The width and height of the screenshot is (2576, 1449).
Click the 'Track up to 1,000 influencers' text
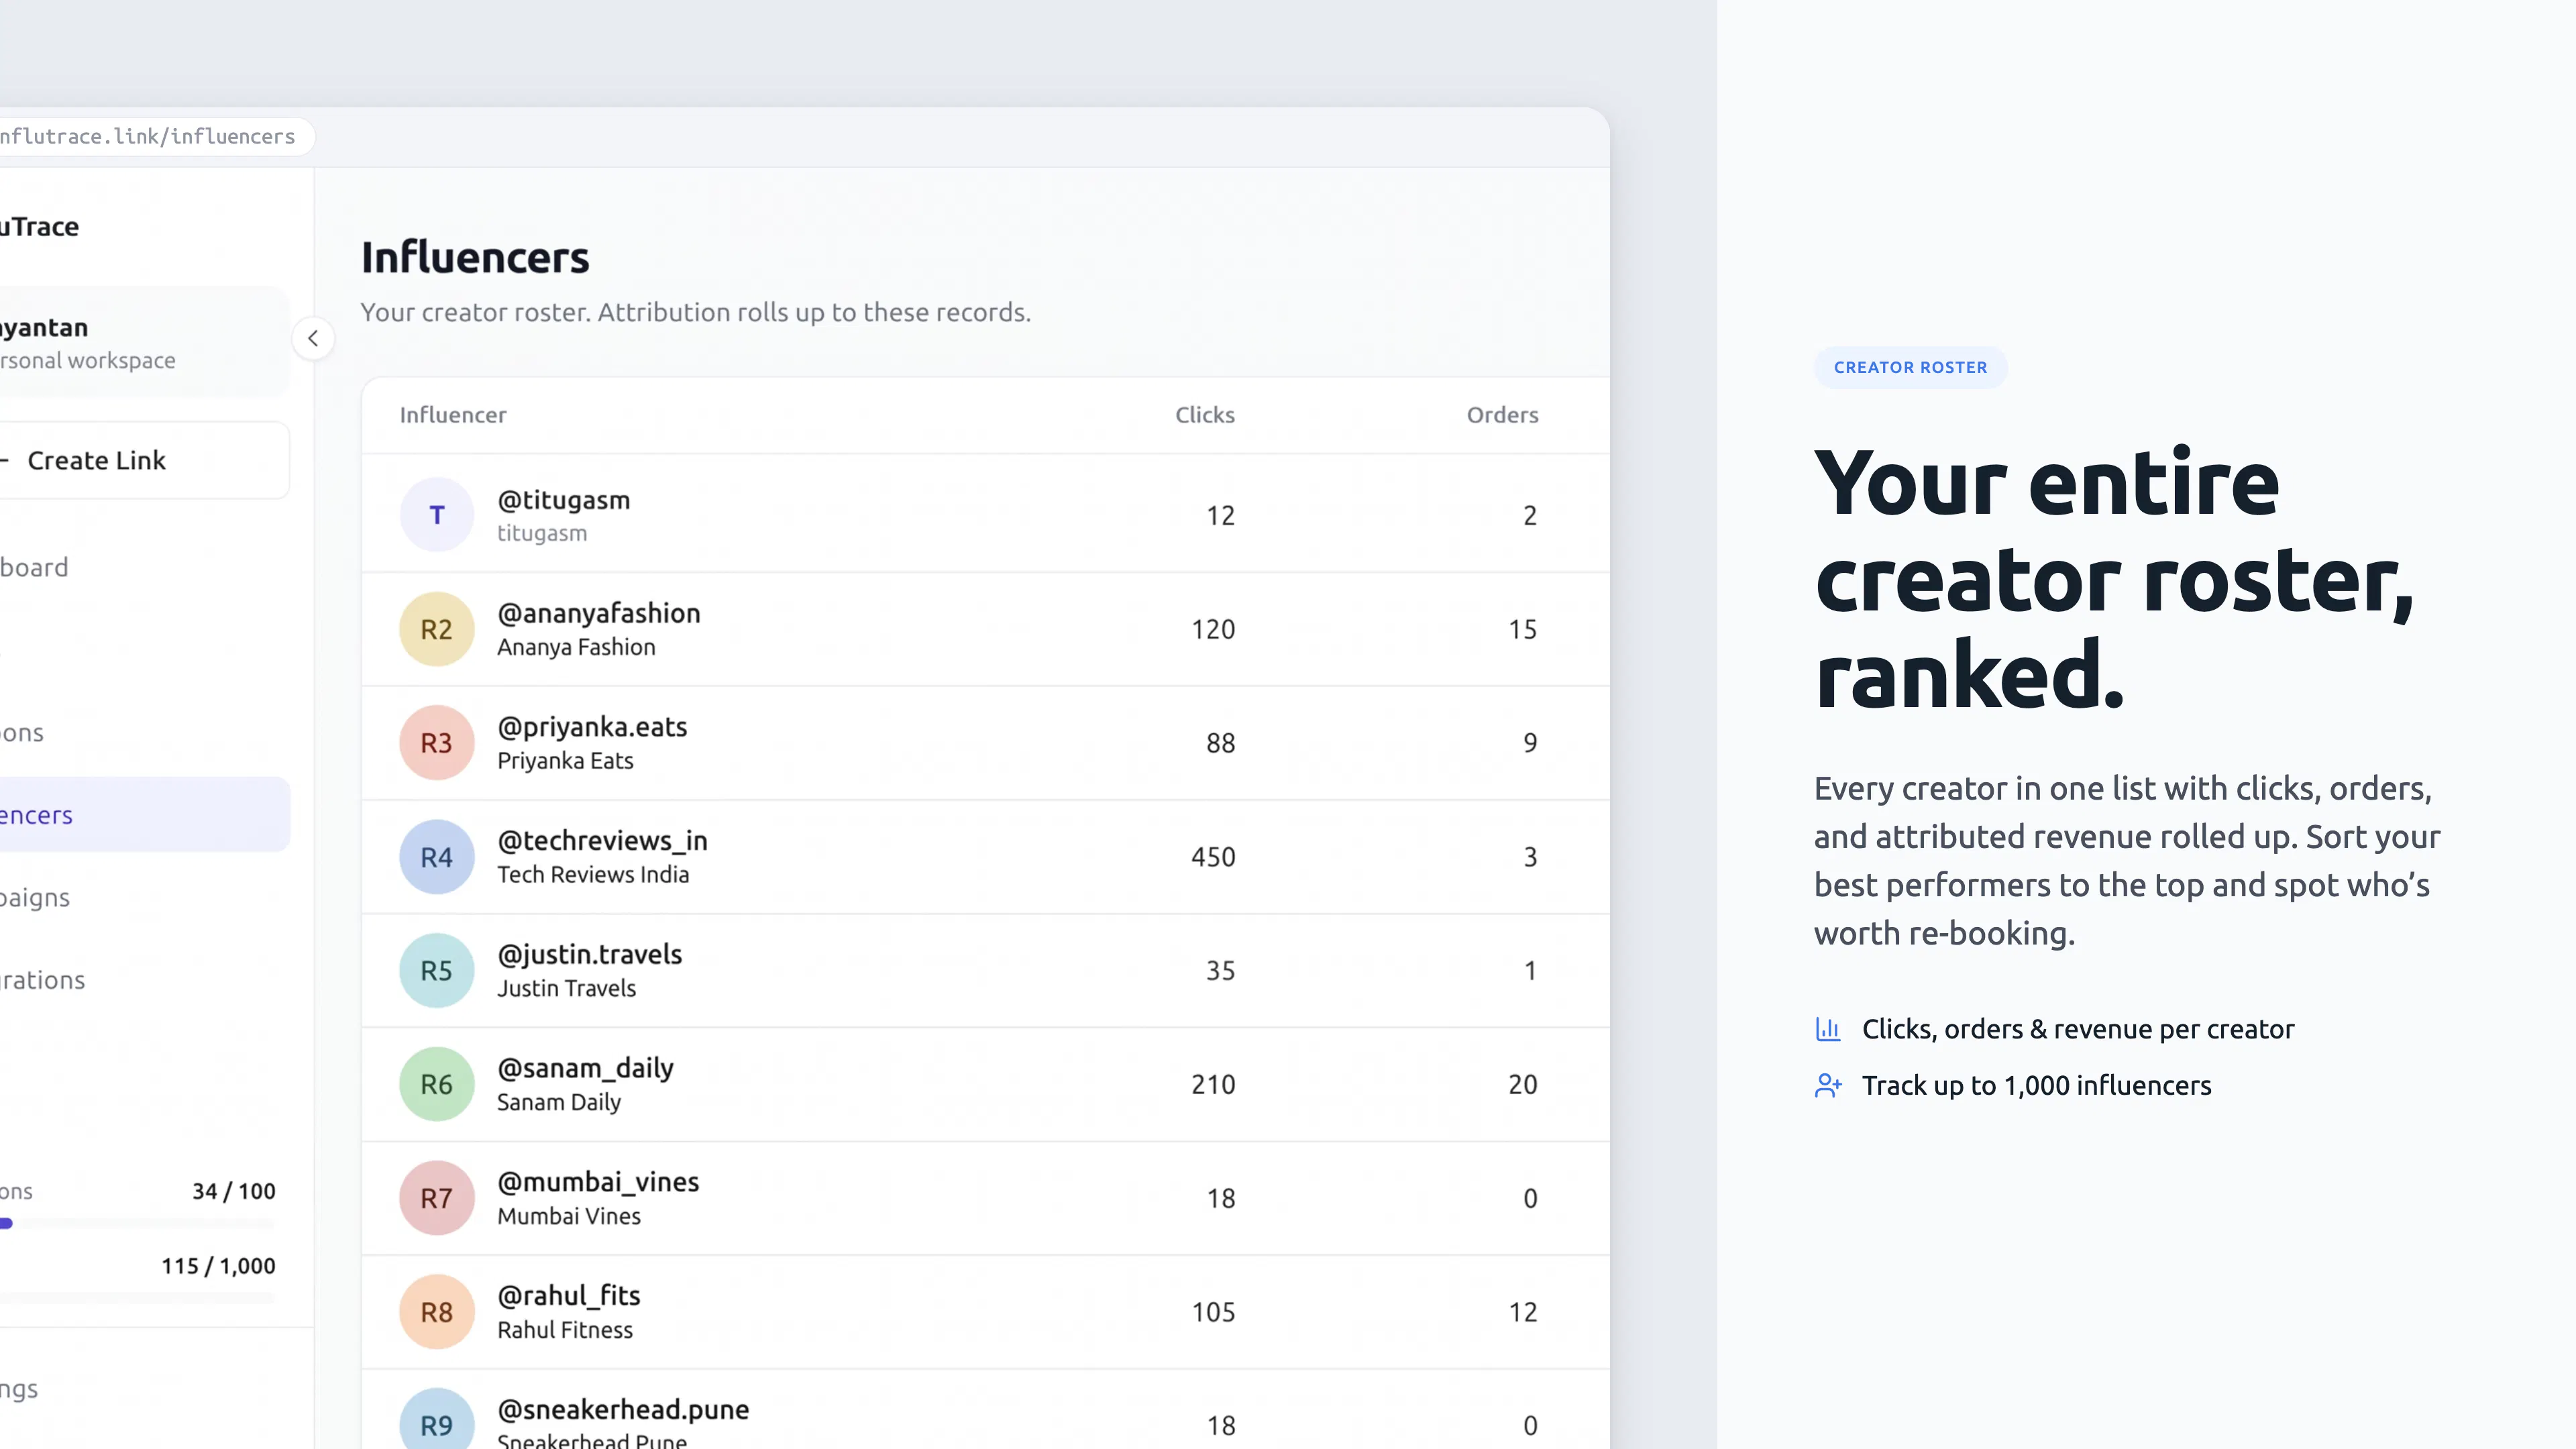pos(2036,1086)
